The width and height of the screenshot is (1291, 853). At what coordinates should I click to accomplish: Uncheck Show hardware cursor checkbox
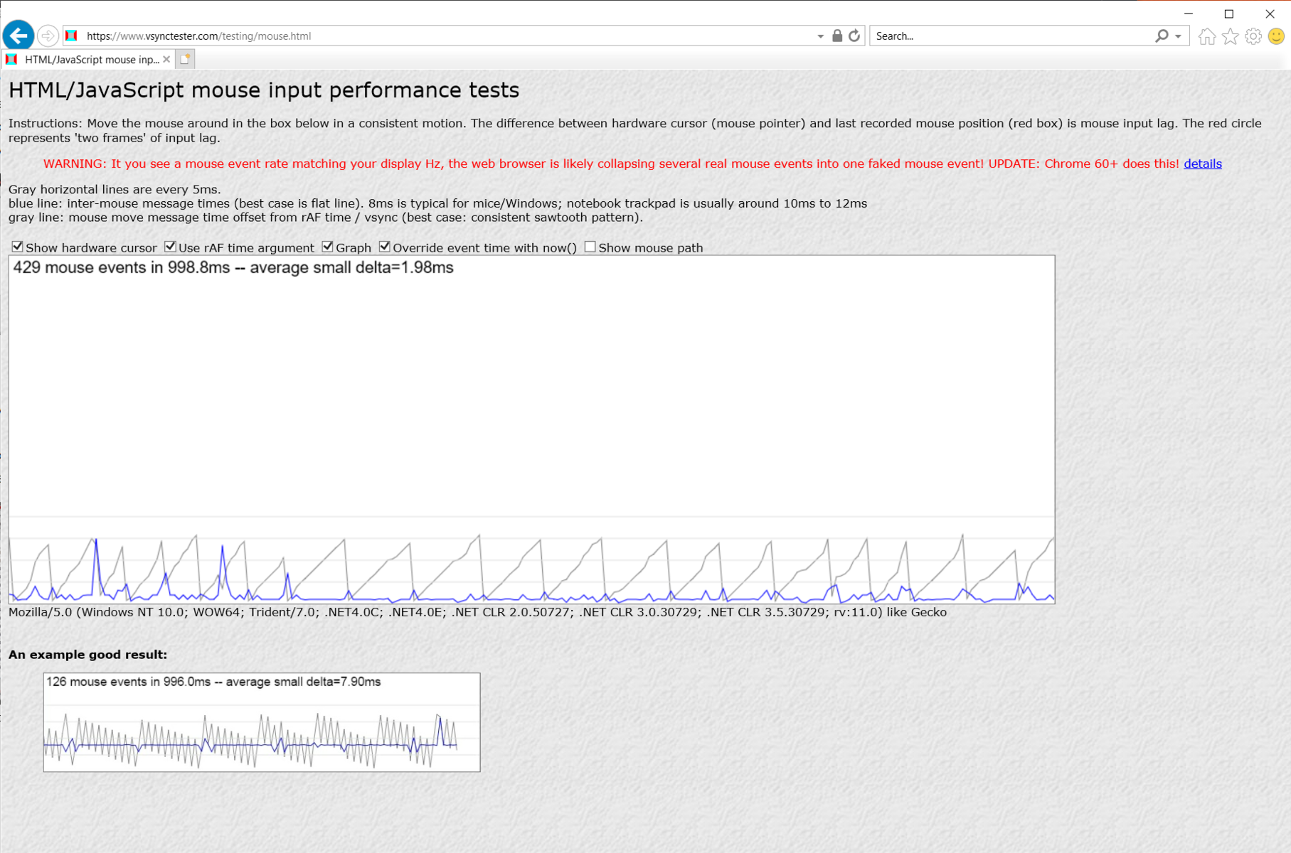(x=18, y=247)
